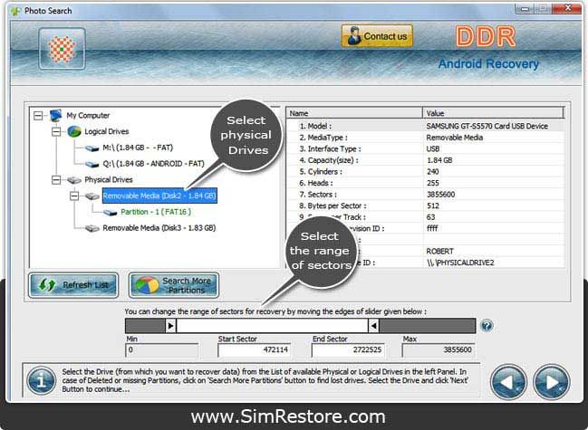Select M:\ (1.84 GB - FAT) drive
The width and height of the screenshot is (588, 430).
coord(138,148)
